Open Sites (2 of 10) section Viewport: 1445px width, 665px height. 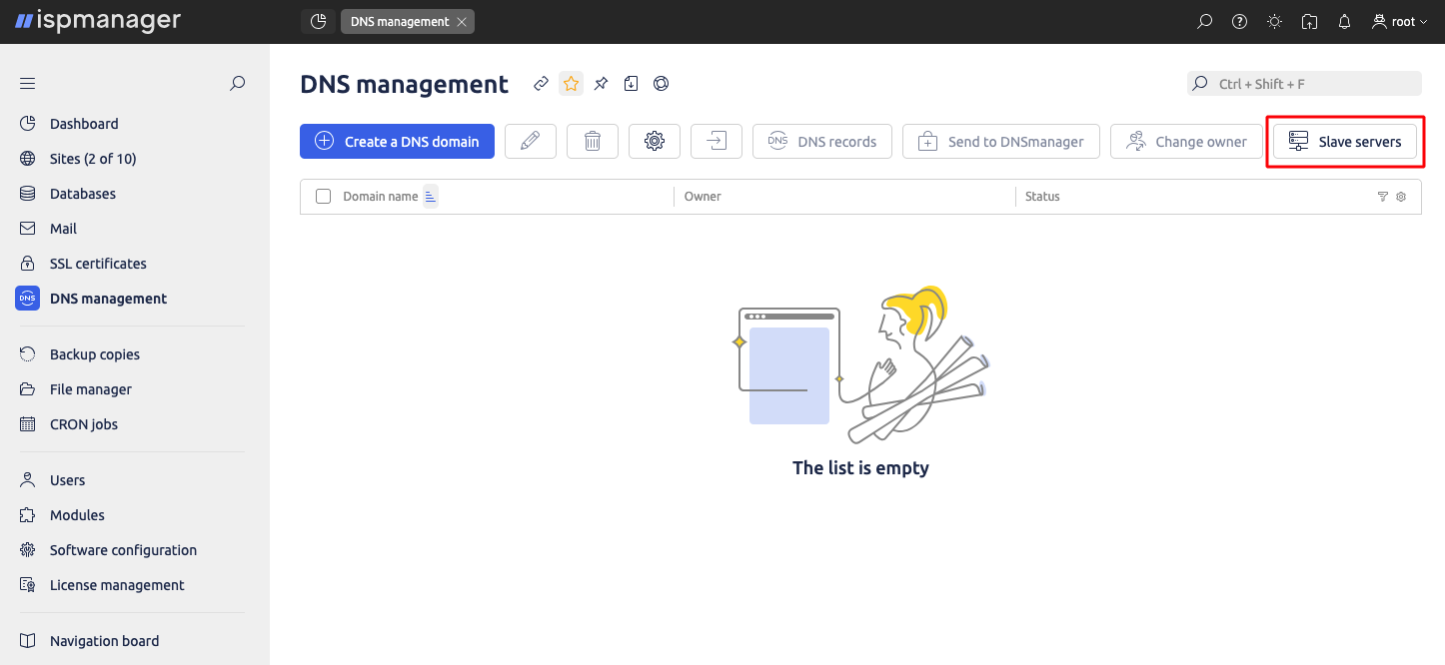(93, 159)
